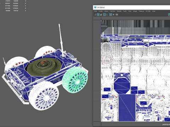The image size is (170, 127).
Task: Select the olive landmine model on the rover
Action: coord(44,67)
